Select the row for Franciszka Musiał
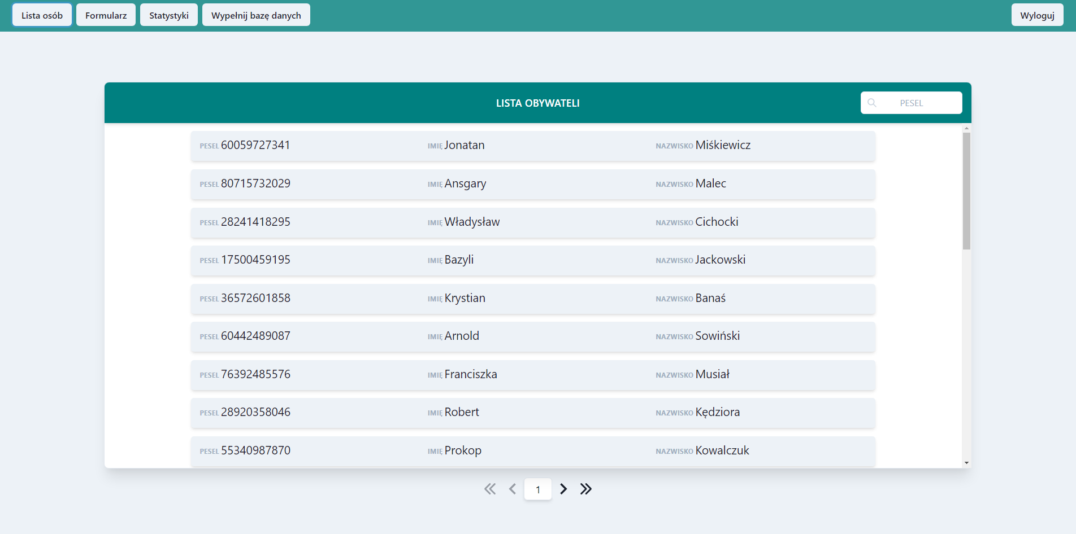Image resolution: width=1076 pixels, height=534 pixels. coord(532,375)
